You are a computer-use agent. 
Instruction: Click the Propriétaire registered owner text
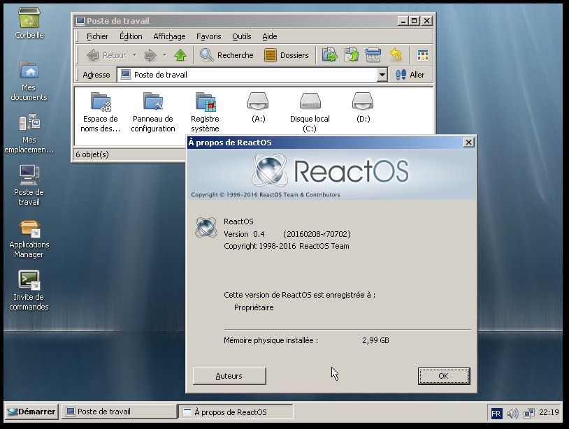click(x=254, y=307)
